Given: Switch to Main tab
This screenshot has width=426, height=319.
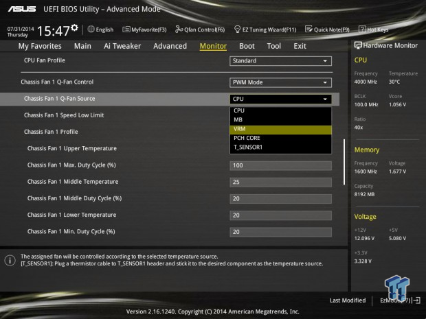Looking at the screenshot, I should pos(82,46).
